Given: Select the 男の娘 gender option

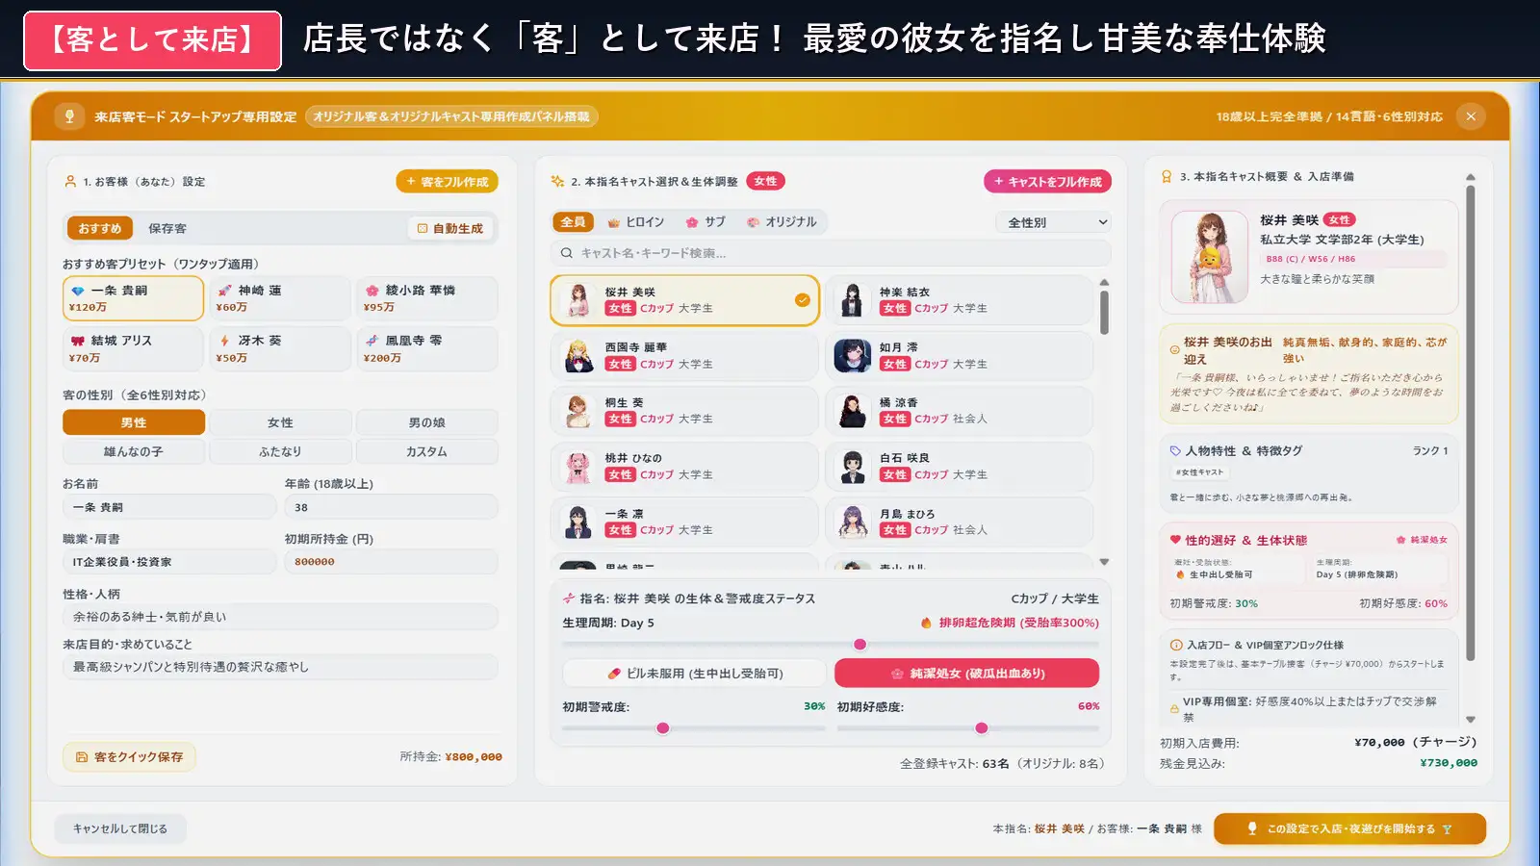Looking at the screenshot, I should pos(426,422).
